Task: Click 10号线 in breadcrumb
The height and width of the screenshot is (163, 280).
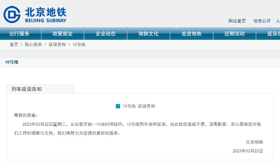Action: click(79, 45)
